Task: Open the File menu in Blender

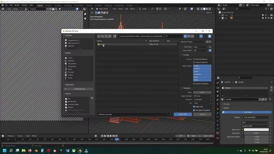Action: (6, 5)
